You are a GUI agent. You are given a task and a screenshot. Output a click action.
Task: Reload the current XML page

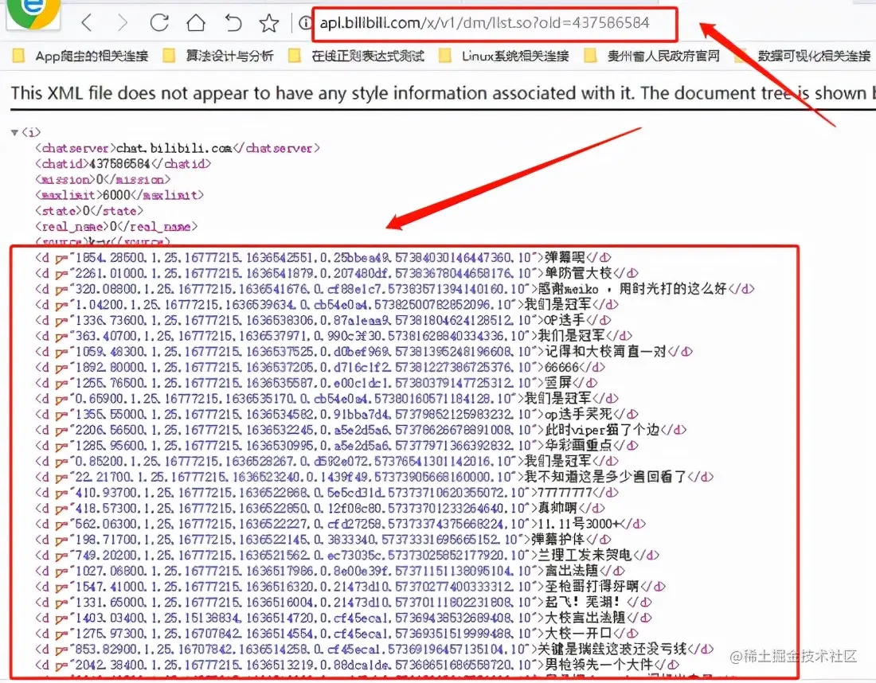pos(159,23)
